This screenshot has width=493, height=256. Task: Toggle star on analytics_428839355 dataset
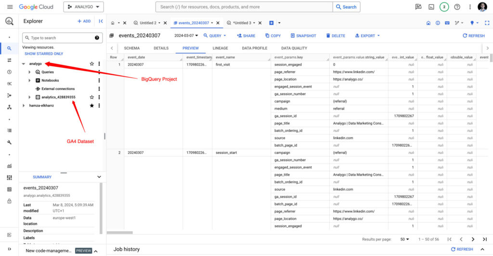point(91,97)
